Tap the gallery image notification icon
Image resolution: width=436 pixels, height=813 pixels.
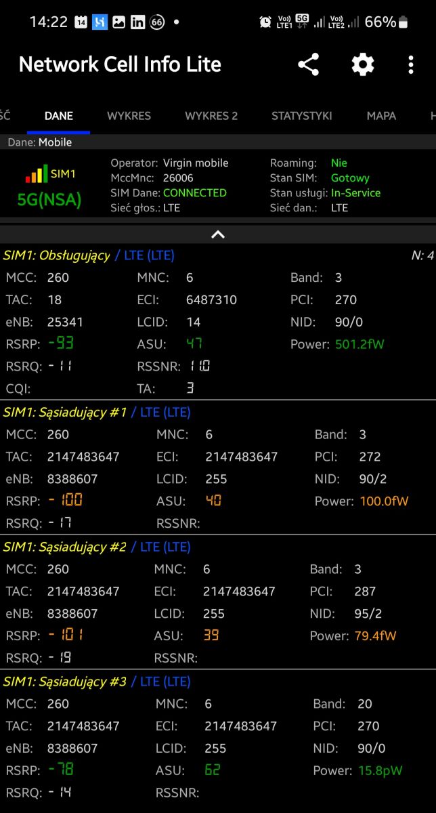click(118, 22)
